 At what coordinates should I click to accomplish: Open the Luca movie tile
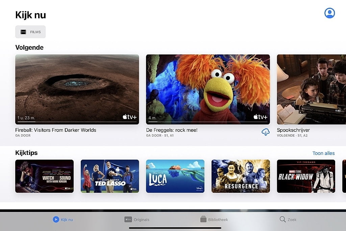click(175, 176)
